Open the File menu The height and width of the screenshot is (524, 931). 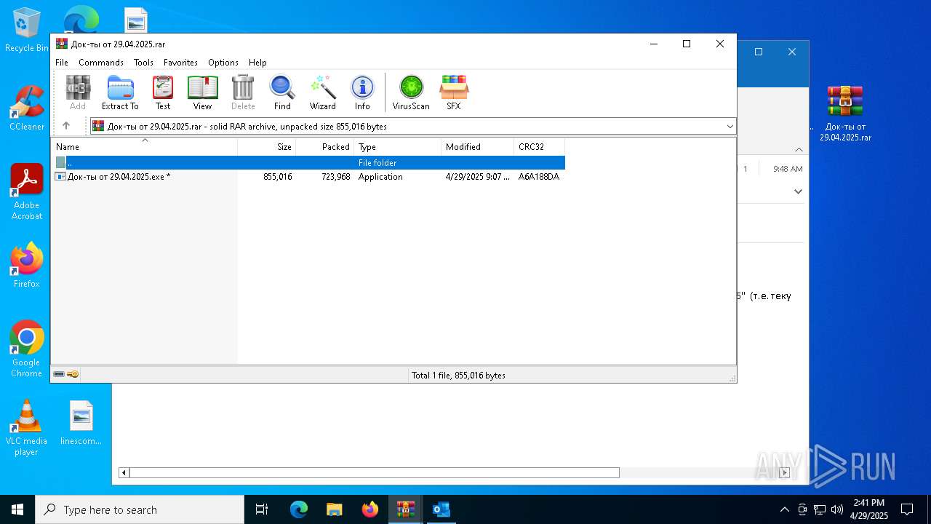pyautogui.click(x=62, y=63)
